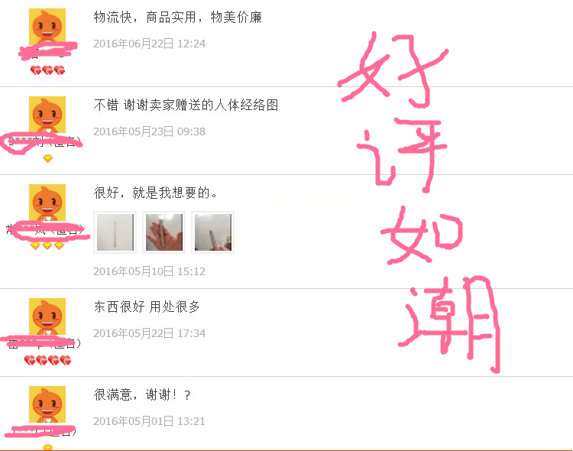Screen dimensions: 573x451
Task: Open third review photo thumbnail
Action: pos(213,232)
